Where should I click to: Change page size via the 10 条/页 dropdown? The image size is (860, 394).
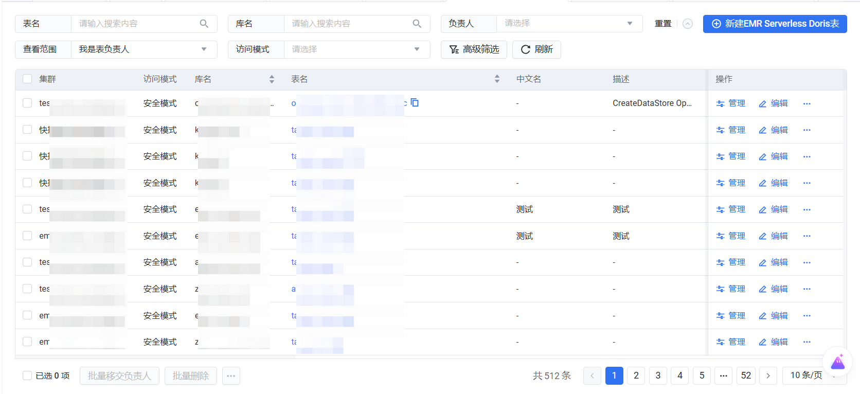pos(814,376)
